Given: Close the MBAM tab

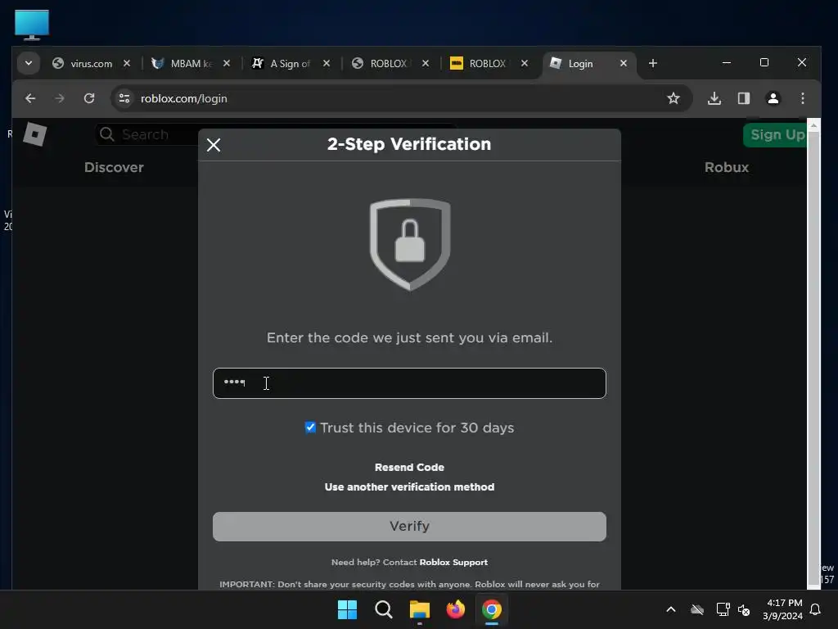Looking at the screenshot, I should pyautogui.click(x=227, y=63).
